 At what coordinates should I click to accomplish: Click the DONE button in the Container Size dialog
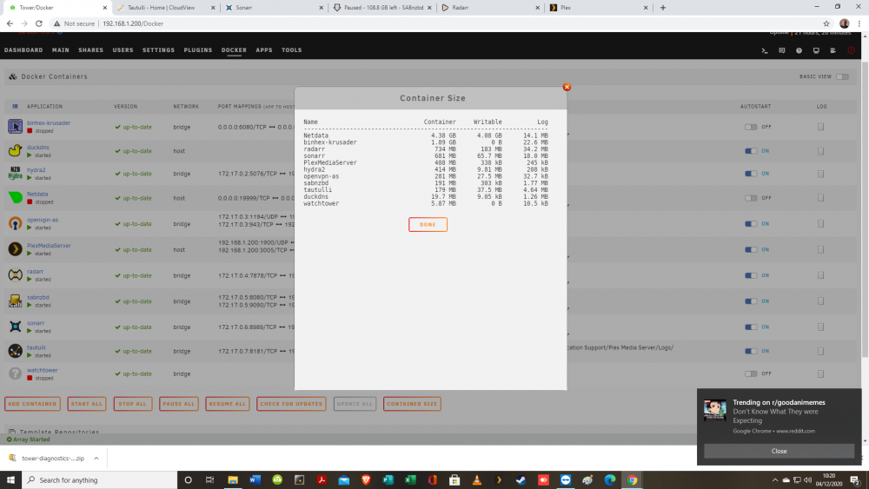(428, 224)
